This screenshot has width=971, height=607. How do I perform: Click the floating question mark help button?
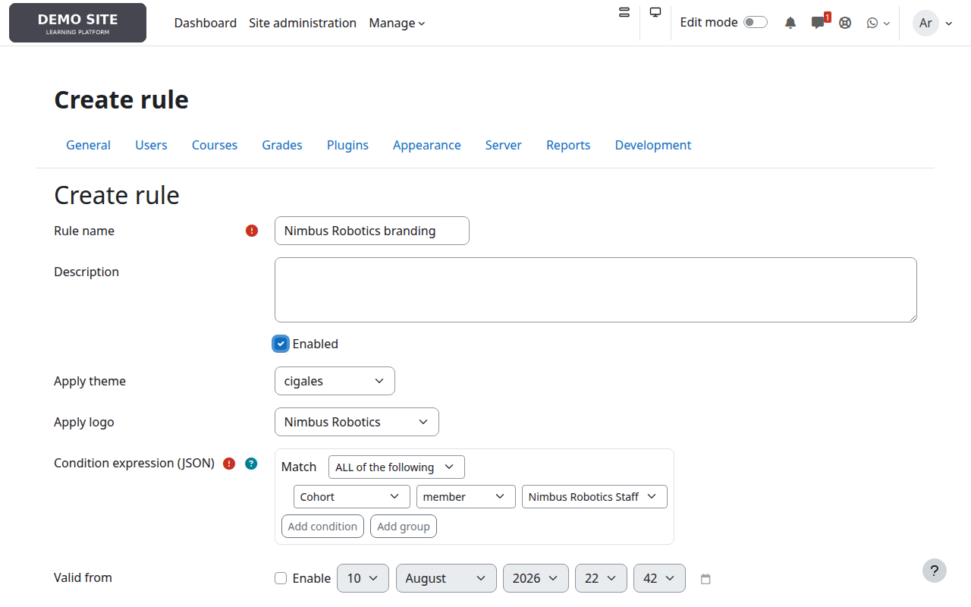coord(935,571)
